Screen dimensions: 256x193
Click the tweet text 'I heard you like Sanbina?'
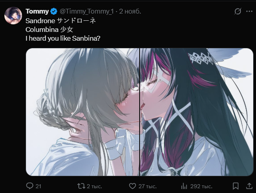click(62, 38)
